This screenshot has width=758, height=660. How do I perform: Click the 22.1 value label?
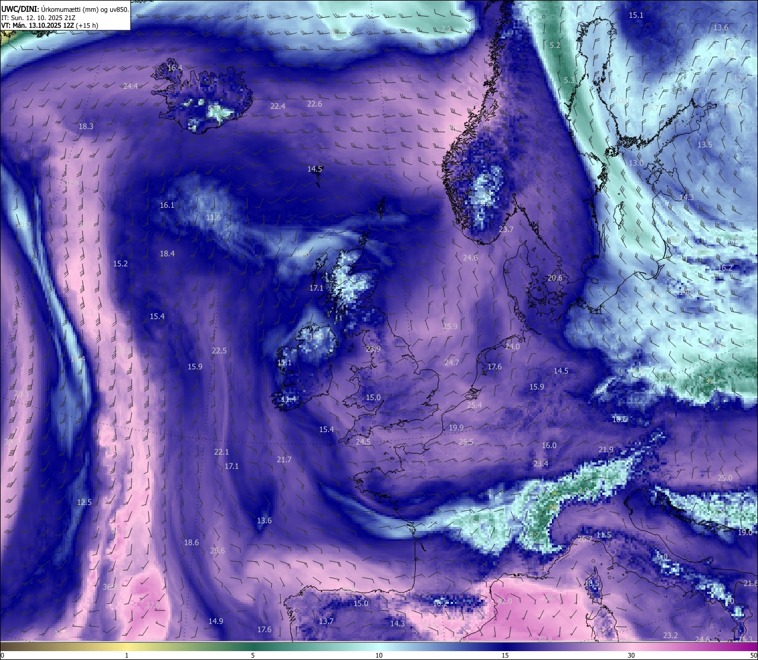pyautogui.click(x=221, y=452)
